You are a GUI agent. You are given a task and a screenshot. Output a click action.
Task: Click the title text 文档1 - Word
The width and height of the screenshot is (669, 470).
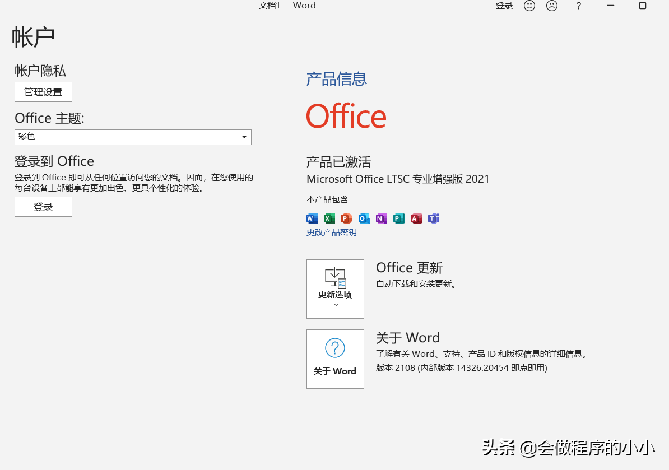click(287, 6)
